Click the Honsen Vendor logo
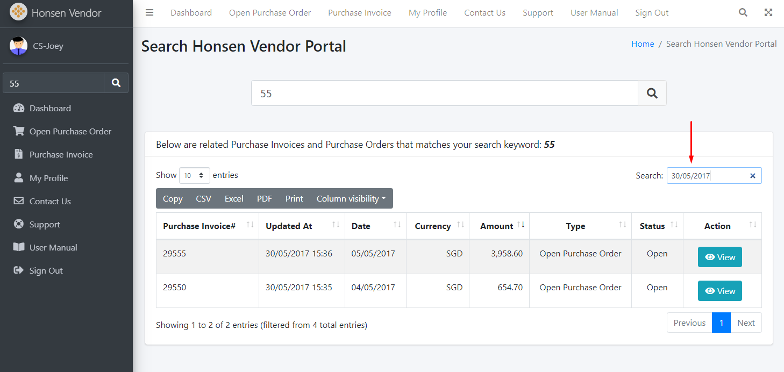This screenshot has height=372, width=784. [19, 12]
